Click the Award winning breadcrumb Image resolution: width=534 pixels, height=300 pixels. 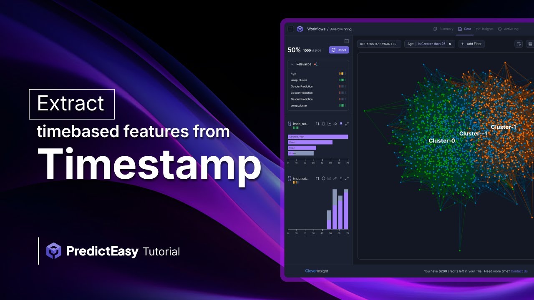tap(341, 29)
